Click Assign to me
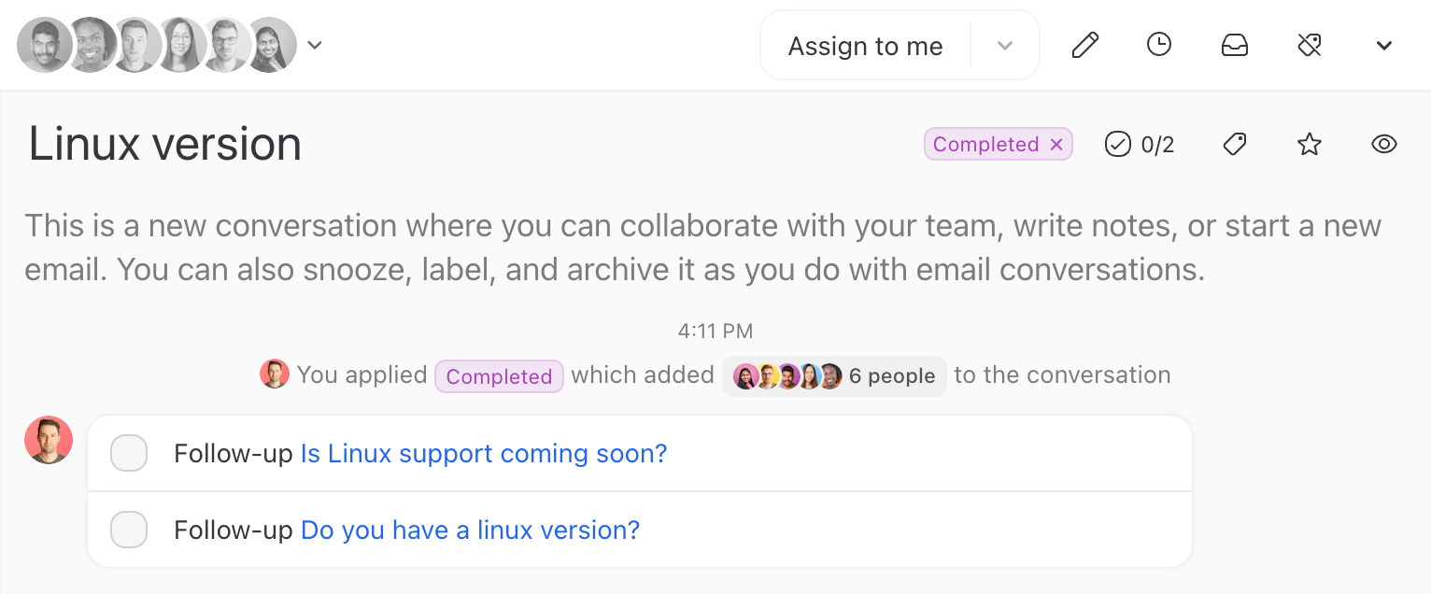1431x594 pixels. pos(865,44)
